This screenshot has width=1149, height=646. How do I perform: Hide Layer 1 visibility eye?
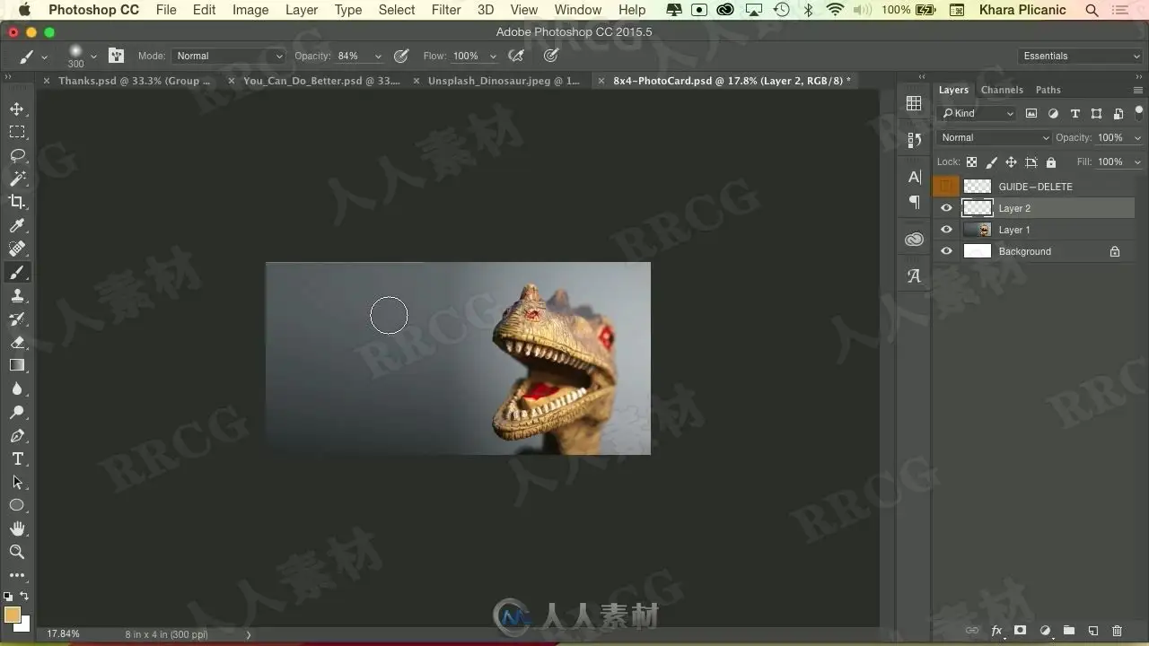coord(946,230)
